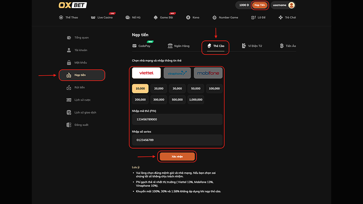Click the Lịch sử giao dịch icon
Viewport: 363px width, 204px height.
(x=69, y=112)
